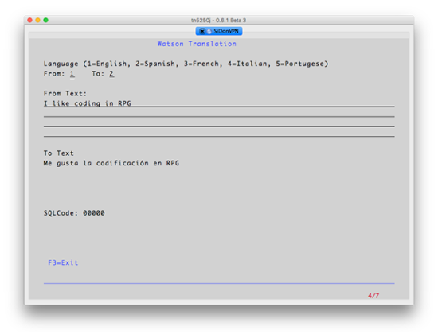Click the From language field
The image size is (438, 334).
[x=72, y=74]
